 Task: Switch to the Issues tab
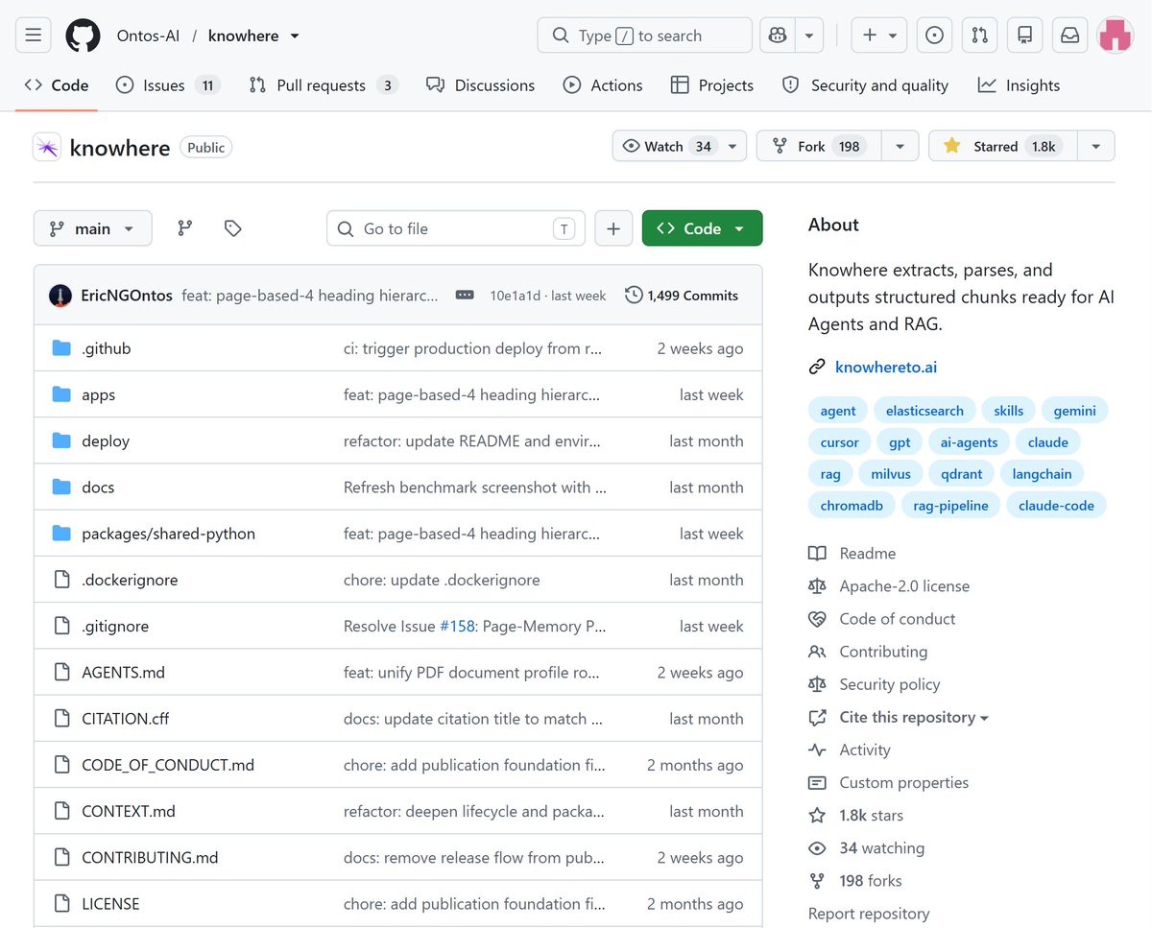(168, 85)
